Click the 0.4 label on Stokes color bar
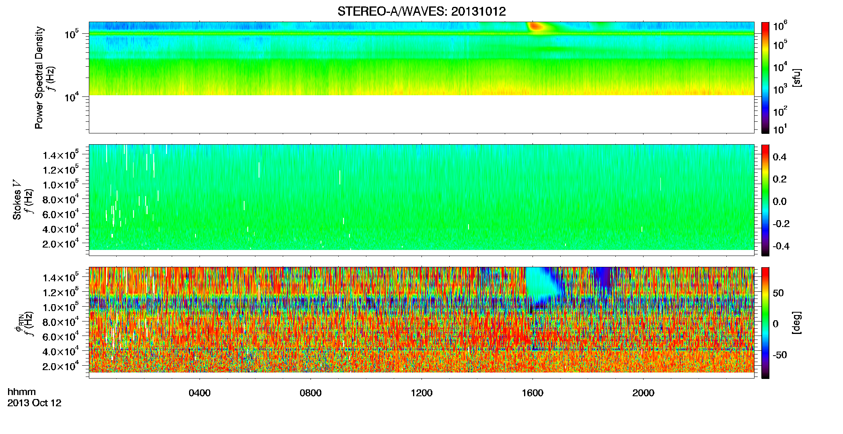 (779, 157)
